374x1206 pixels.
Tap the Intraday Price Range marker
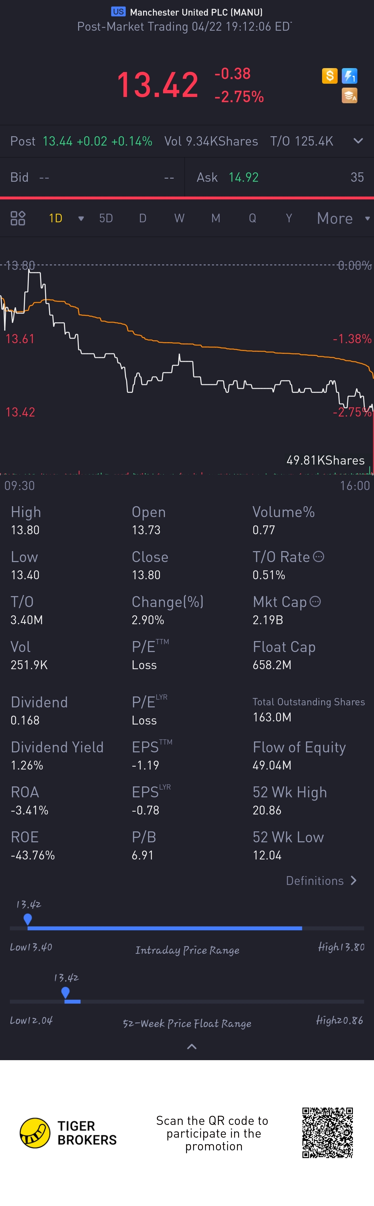28,919
